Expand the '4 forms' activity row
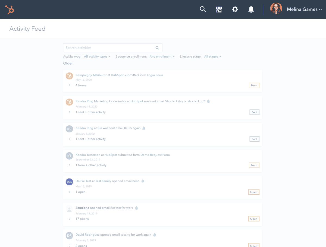 (70, 85)
